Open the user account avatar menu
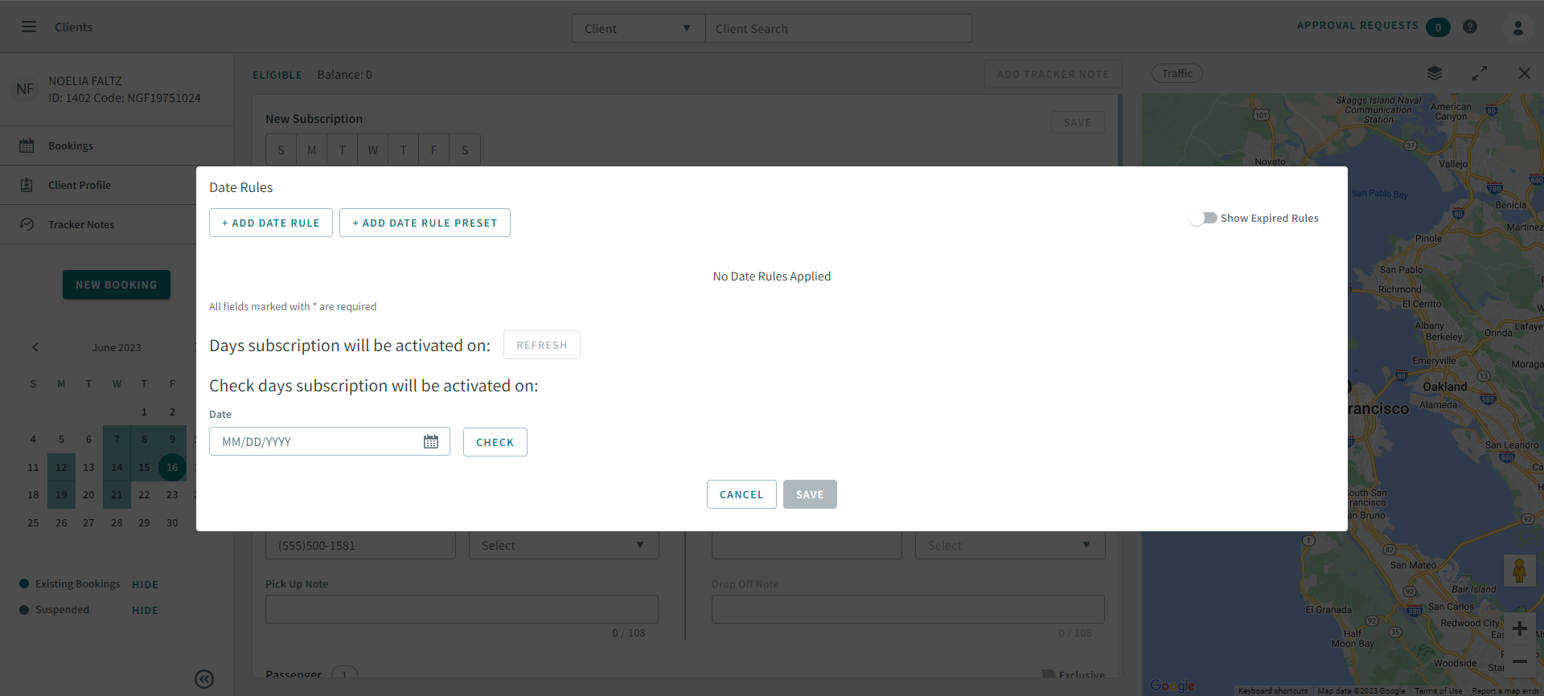1544x696 pixels. [1518, 27]
